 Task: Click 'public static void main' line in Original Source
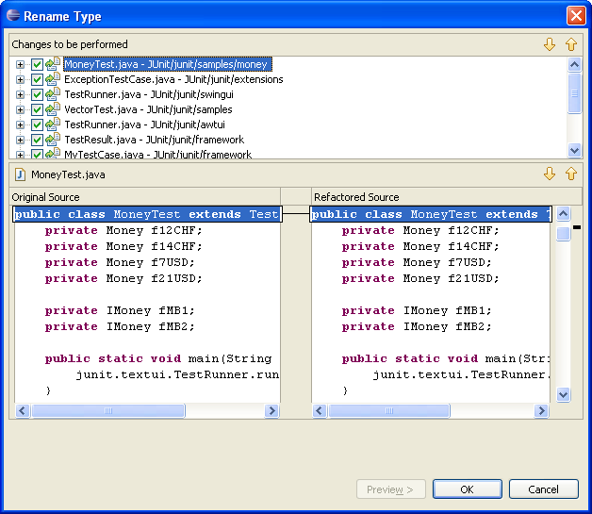[x=158, y=358]
